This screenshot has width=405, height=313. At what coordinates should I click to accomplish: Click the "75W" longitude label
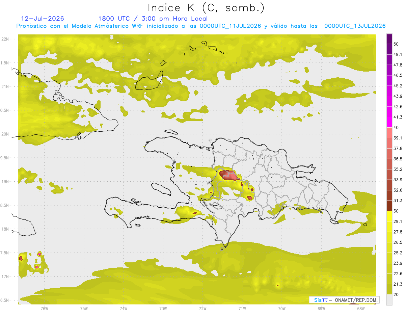click(x=84, y=309)
